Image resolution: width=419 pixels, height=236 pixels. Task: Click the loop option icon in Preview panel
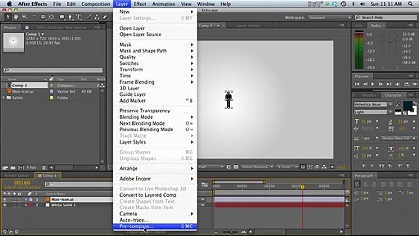click(407, 84)
